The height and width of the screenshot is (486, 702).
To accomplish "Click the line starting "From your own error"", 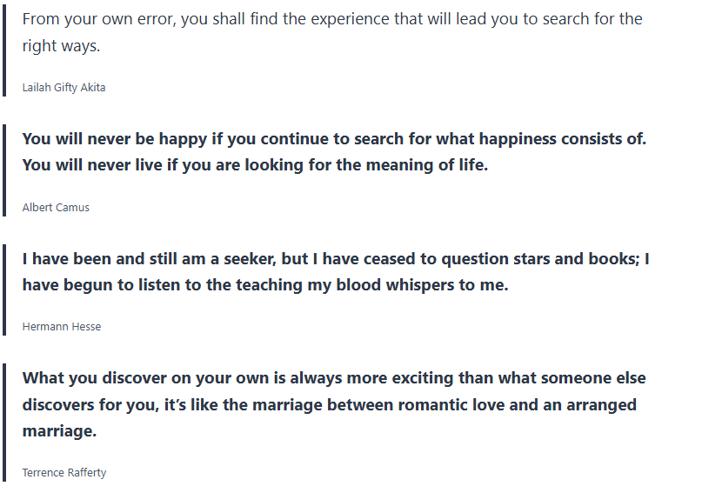I will tap(331, 19).
